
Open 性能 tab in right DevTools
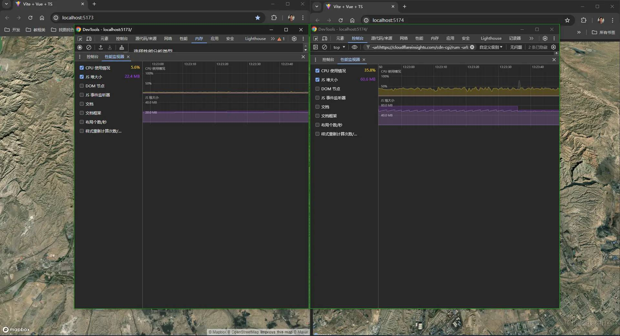pos(419,38)
